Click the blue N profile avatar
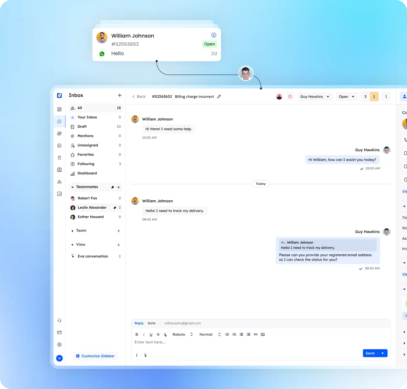 (59, 358)
